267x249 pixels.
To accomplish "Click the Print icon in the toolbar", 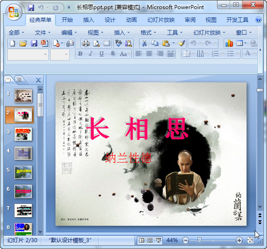I will click(x=86, y=43).
